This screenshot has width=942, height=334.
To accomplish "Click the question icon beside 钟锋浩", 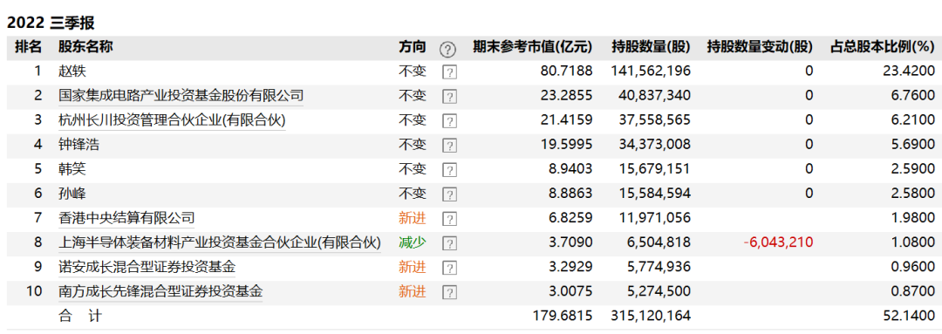I will point(449,146).
